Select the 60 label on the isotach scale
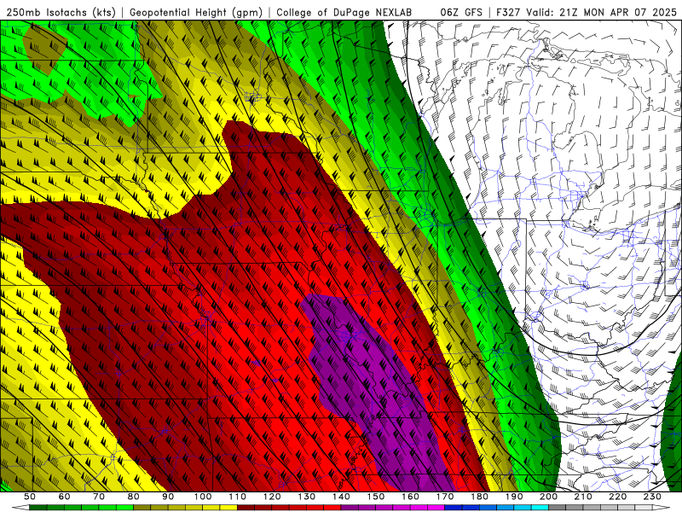682x512 pixels. coord(65,497)
